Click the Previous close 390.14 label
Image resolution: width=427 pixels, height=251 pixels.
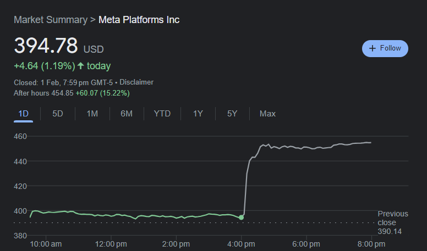[x=392, y=222]
